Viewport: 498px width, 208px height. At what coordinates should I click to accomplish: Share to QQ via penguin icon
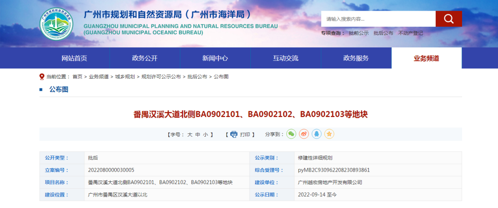coord(316,134)
